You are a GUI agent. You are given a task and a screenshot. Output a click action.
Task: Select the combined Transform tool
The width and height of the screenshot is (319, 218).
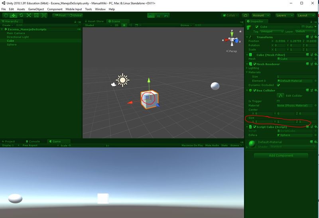click(44, 16)
